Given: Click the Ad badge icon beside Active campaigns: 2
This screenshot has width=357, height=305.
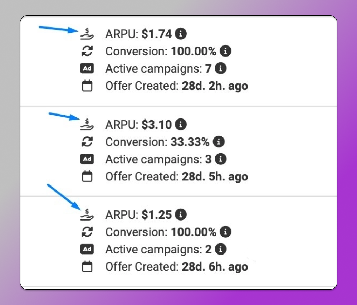Looking at the screenshot, I should [x=87, y=250].
